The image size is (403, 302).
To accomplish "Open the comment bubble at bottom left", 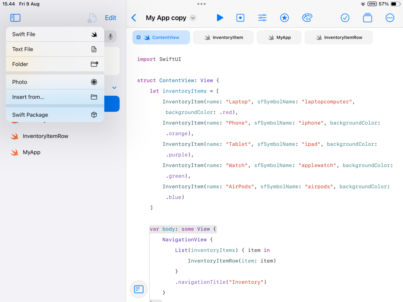I will [x=139, y=289].
